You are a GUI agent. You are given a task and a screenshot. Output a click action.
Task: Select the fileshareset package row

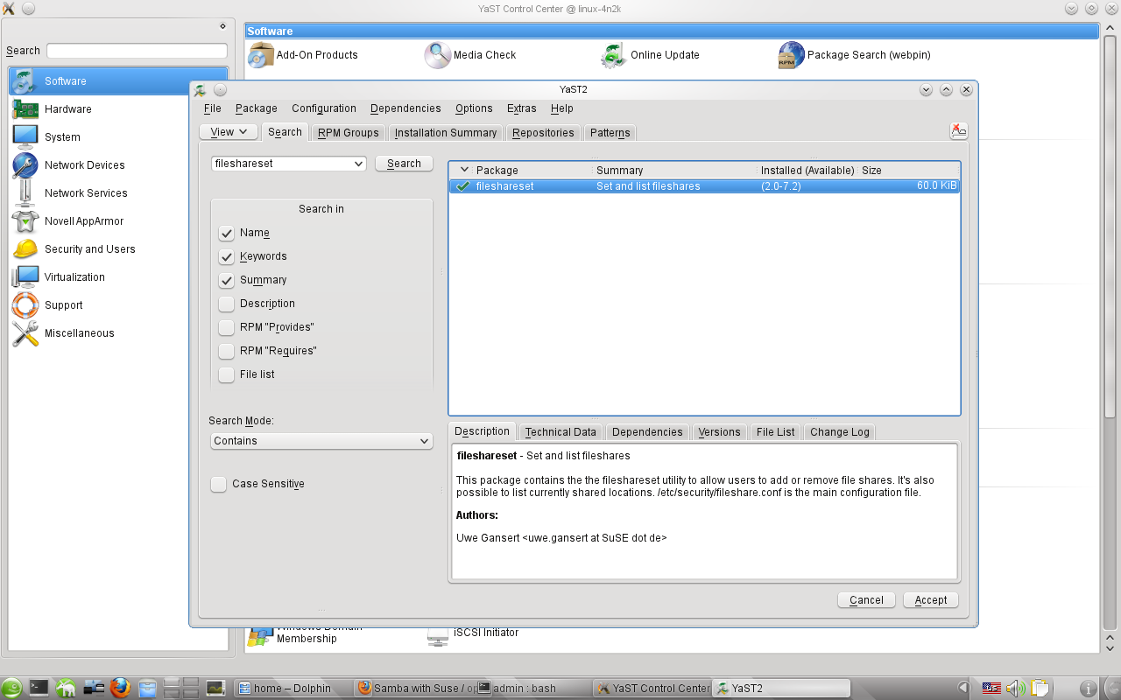click(705, 186)
